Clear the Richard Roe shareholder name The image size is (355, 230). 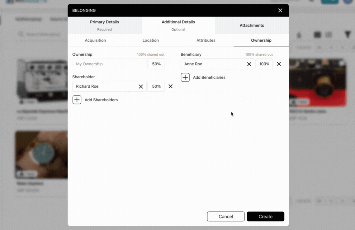tap(140, 86)
